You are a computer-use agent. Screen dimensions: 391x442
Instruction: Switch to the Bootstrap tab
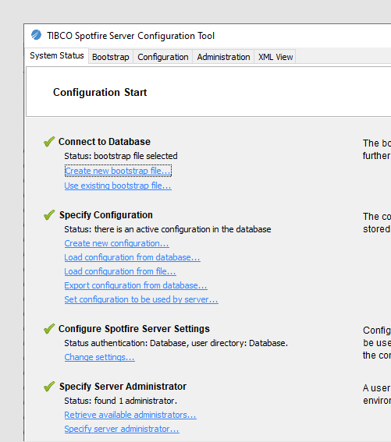tap(111, 57)
